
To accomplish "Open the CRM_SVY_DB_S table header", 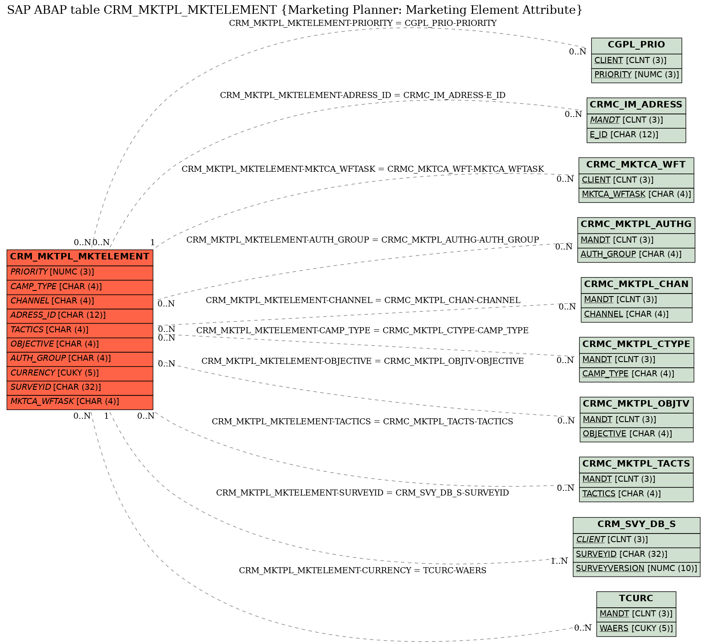I will [x=636, y=525].
